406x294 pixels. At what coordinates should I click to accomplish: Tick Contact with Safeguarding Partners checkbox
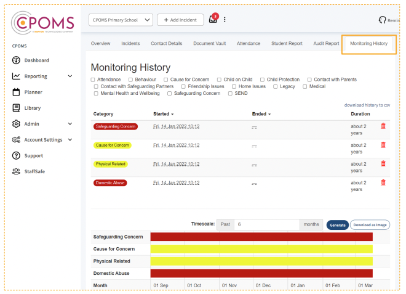[x=96, y=86]
